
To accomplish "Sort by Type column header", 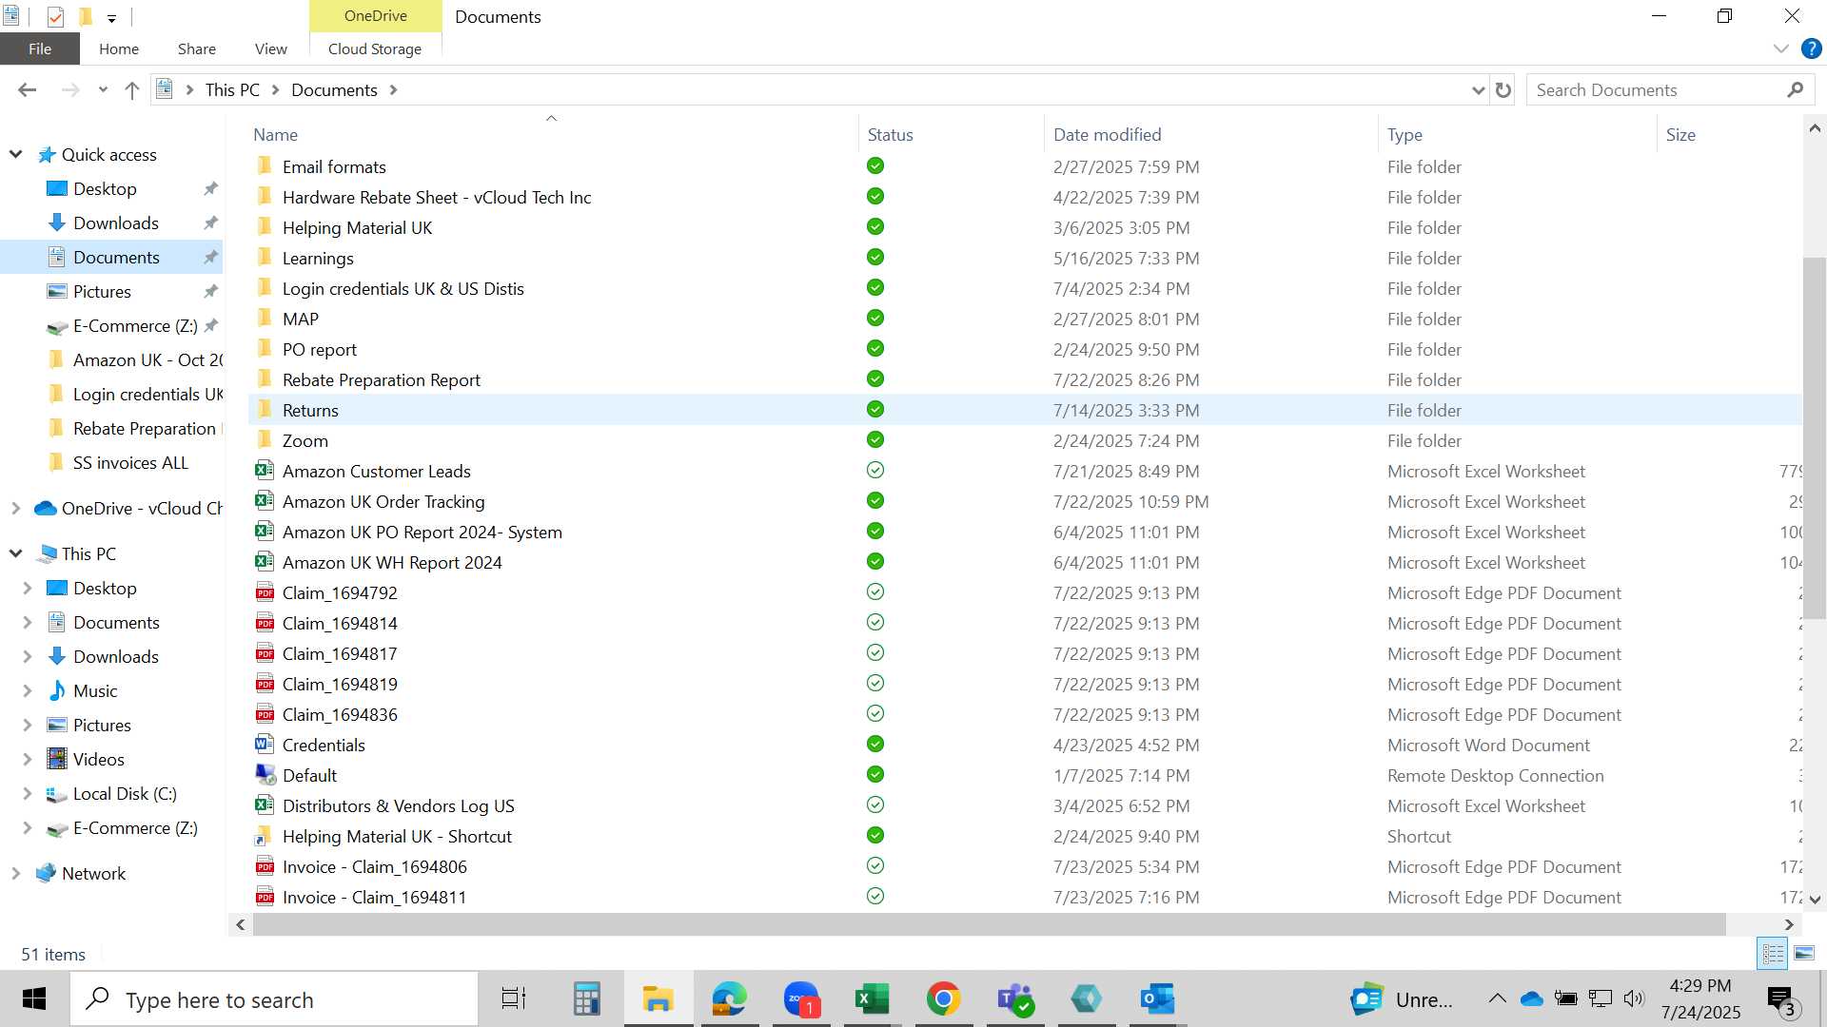I will click(x=1405, y=135).
